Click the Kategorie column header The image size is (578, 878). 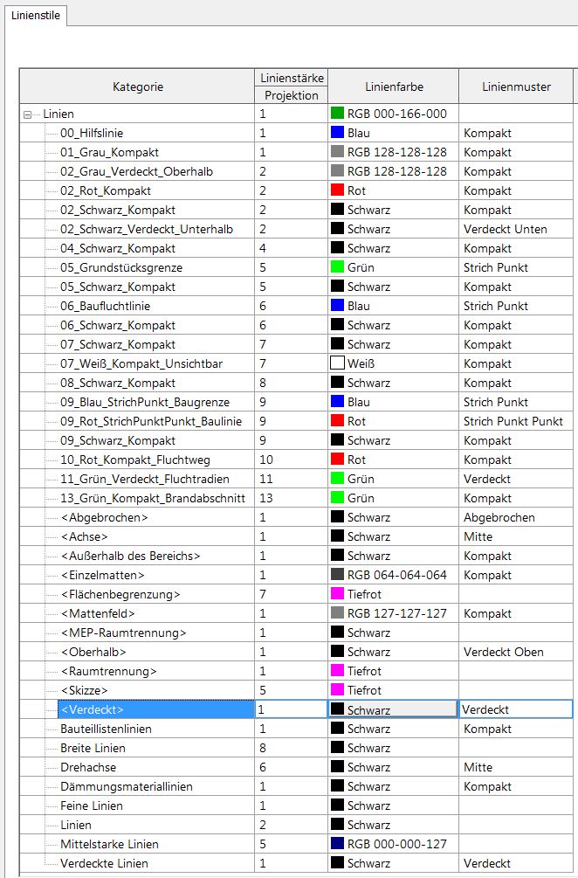137,86
